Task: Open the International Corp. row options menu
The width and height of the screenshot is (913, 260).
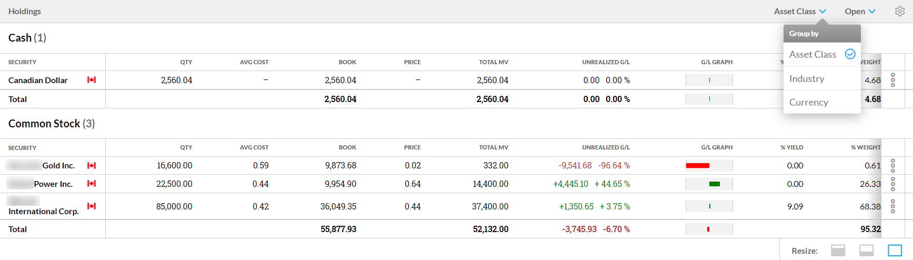Action: tap(893, 206)
